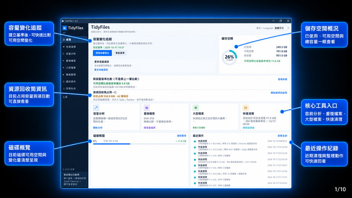Click the purple icon on the 重複檔案 card
Image resolution: width=352 pixels, height=198 pixels.
147,108
